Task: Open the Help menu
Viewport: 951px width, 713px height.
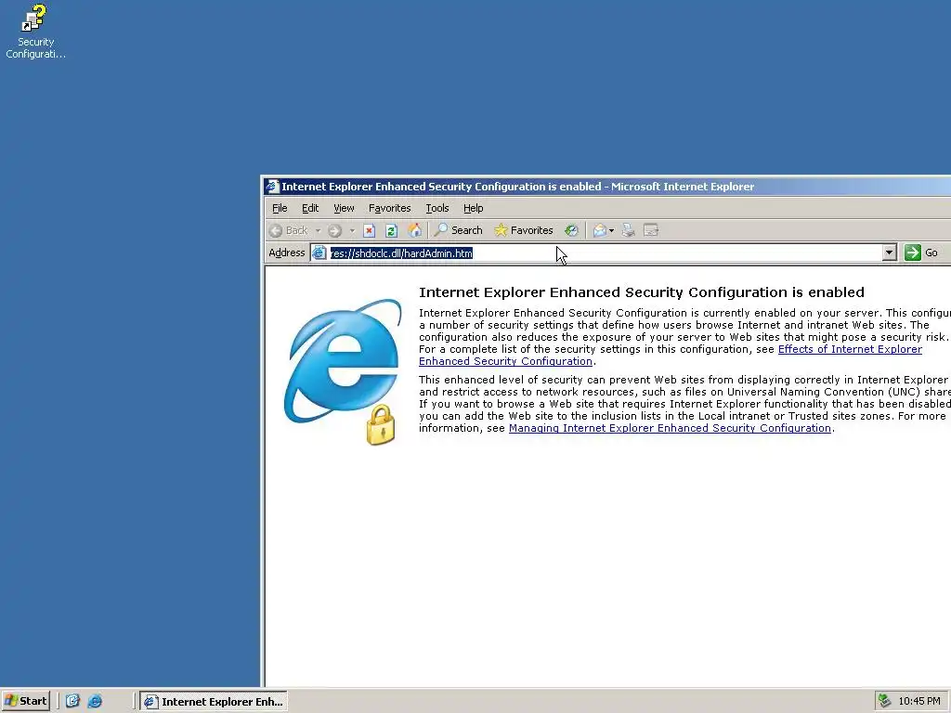Action: 473,208
